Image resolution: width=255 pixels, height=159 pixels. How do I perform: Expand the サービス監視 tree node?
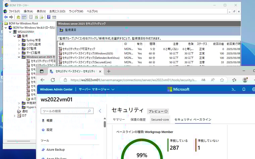tap(19, 53)
